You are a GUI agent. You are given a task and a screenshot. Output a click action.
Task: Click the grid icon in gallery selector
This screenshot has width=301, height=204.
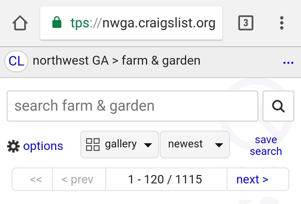[x=93, y=144]
